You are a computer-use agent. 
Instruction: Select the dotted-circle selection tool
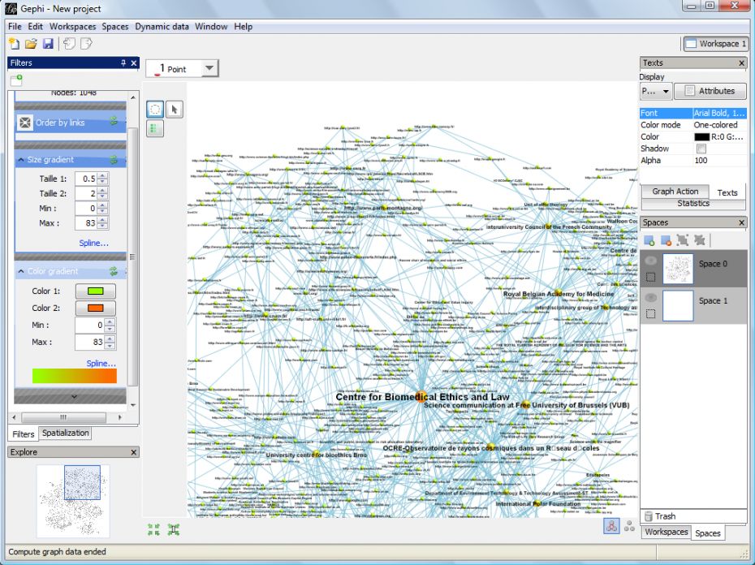coord(154,110)
